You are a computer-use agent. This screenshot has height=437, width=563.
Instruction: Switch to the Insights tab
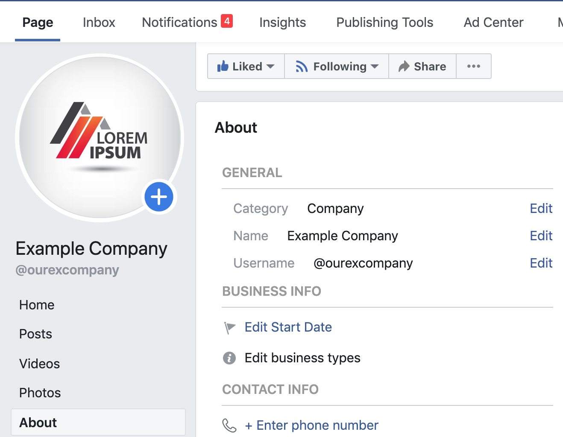(x=282, y=22)
